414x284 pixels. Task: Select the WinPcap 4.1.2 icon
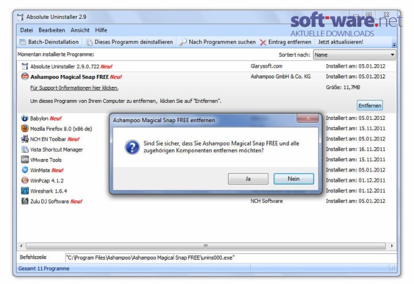tap(25, 181)
